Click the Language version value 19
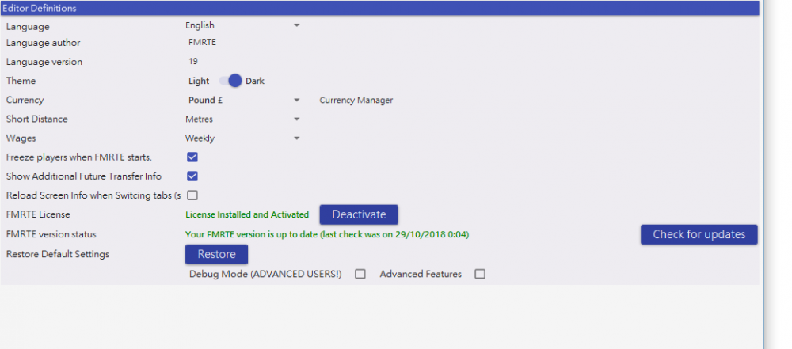 click(193, 62)
